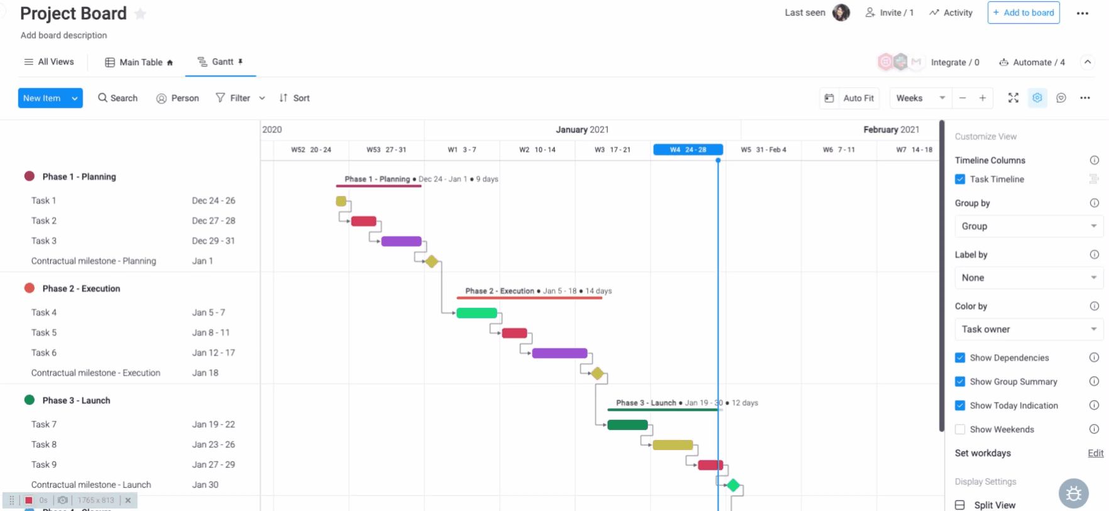Open the Search tool
1109x511 pixels.
[117, 98]
